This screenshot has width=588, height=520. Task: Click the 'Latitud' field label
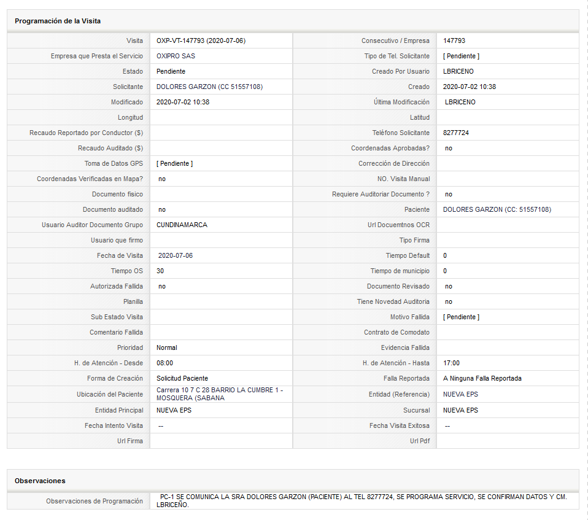click(x=420, y=117)
